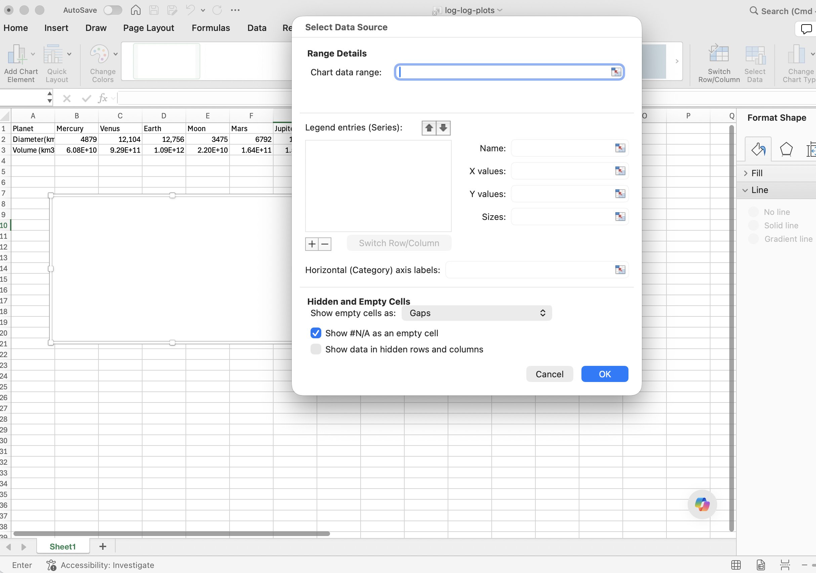Move series up with the up arrow button

pos(429,128)
